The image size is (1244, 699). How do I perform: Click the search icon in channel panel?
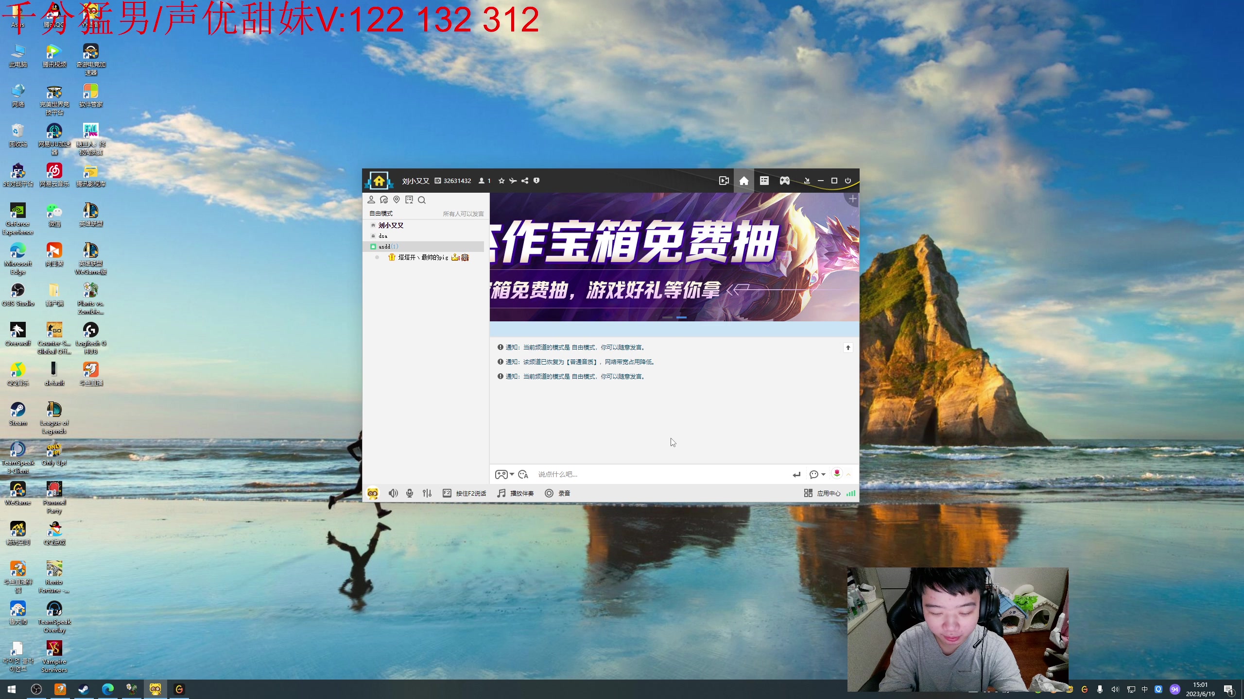coord(422,200)
